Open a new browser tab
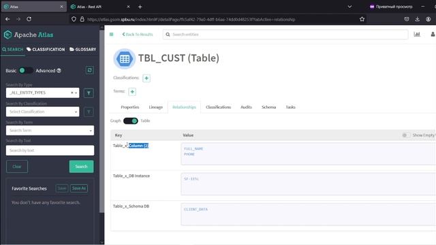The image size is (436, 245). 140,7
